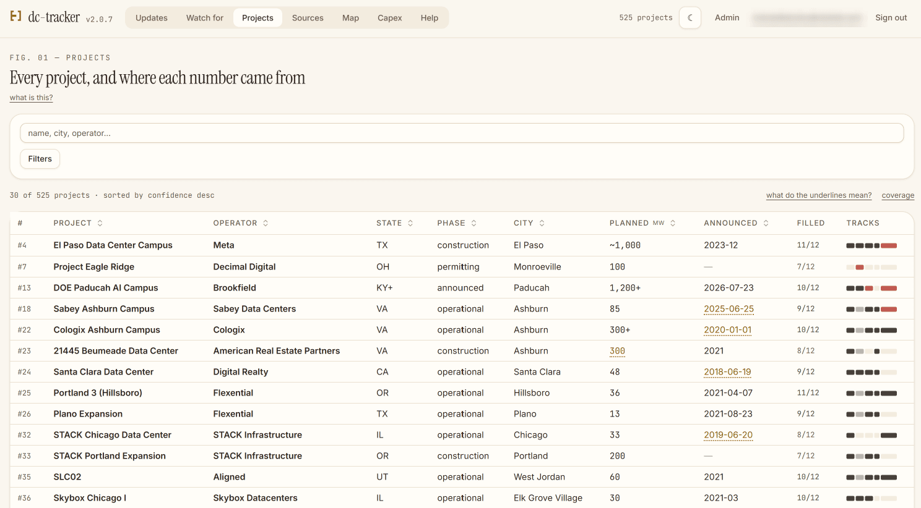Click underlined date 2025-06-25

[x=729, y=309]
